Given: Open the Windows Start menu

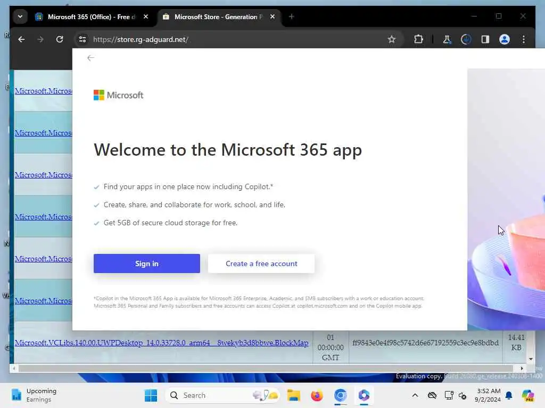Looking at the screenshot, I should pyautogui.click(x=151, y=395).
